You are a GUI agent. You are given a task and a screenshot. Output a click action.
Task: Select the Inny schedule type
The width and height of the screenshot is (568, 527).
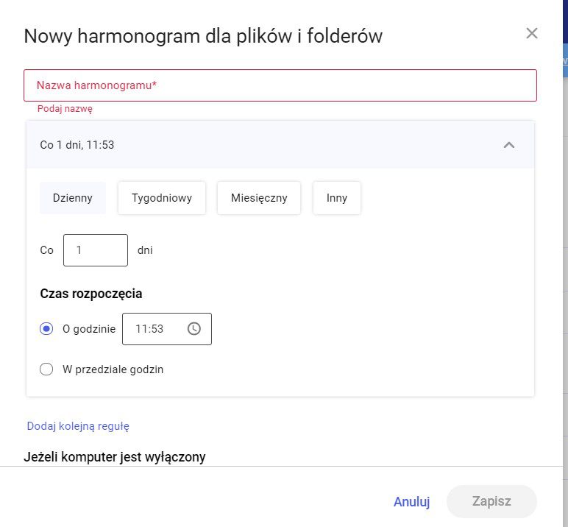coord(337,198)
